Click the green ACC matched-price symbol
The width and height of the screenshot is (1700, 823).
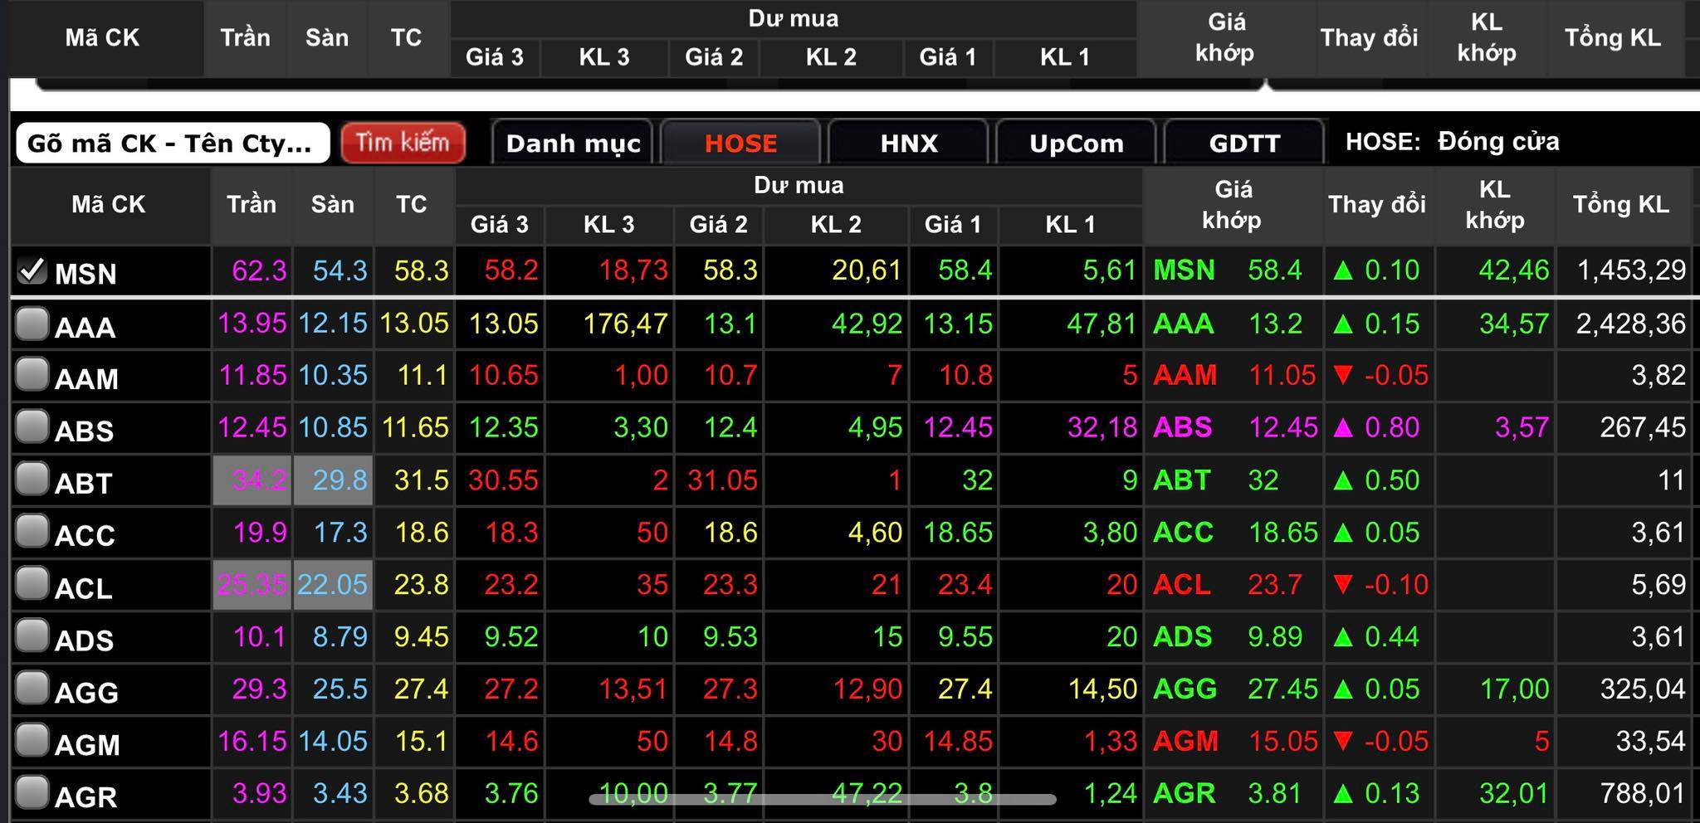coord(1183,532)
